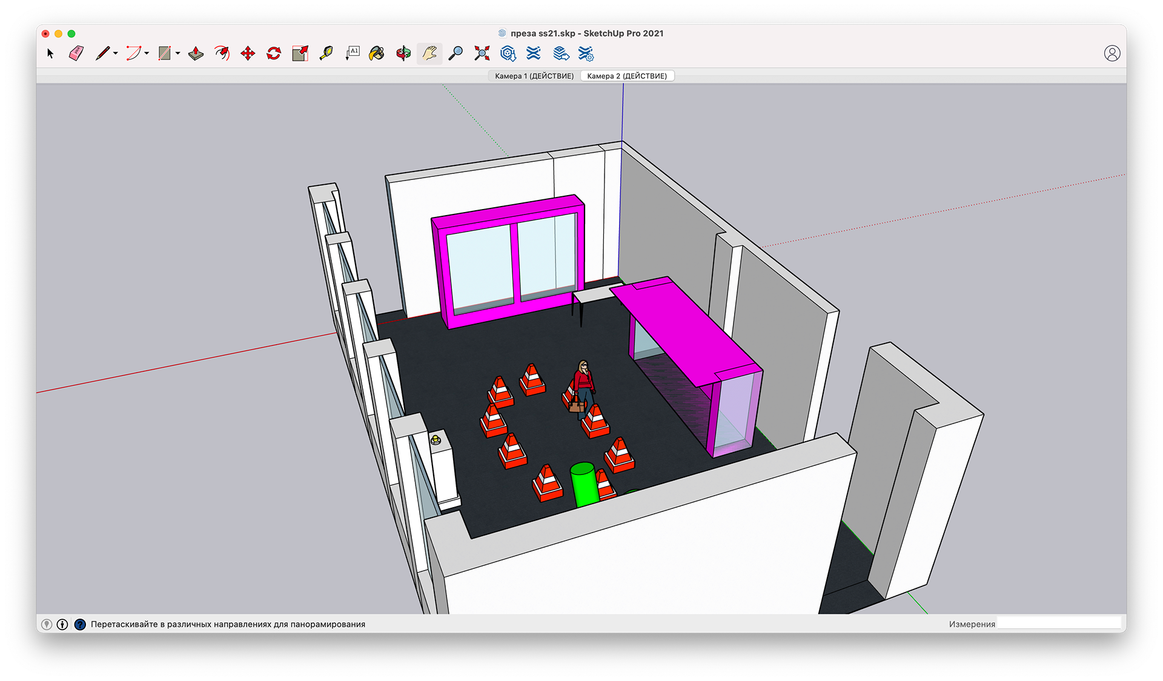Click the status bar help question icon
The image size is (1163, 681).
[x=80, y=624]
